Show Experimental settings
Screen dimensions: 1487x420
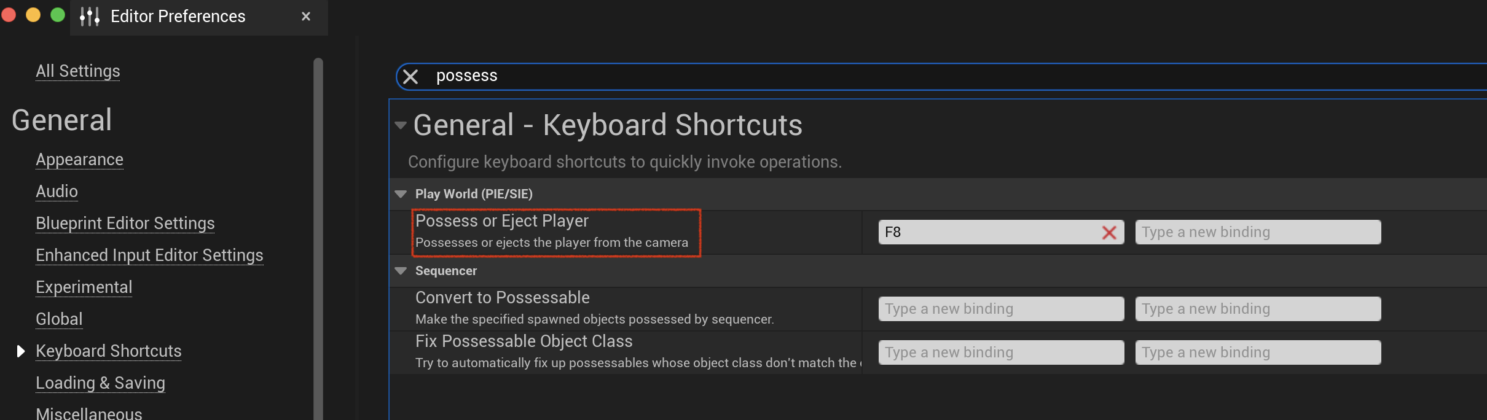(84, 287)
